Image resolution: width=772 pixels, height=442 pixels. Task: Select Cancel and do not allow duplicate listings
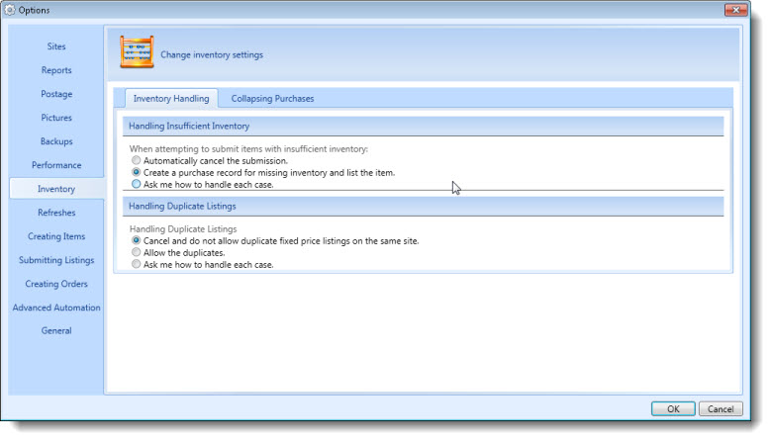click(136, 240)
